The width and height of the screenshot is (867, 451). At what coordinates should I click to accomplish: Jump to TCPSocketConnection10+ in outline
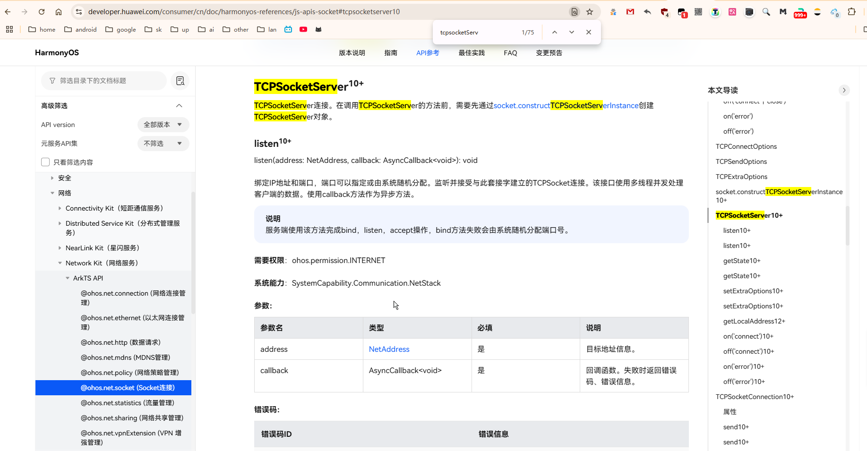pyautogui.click(x=755, y=397)
